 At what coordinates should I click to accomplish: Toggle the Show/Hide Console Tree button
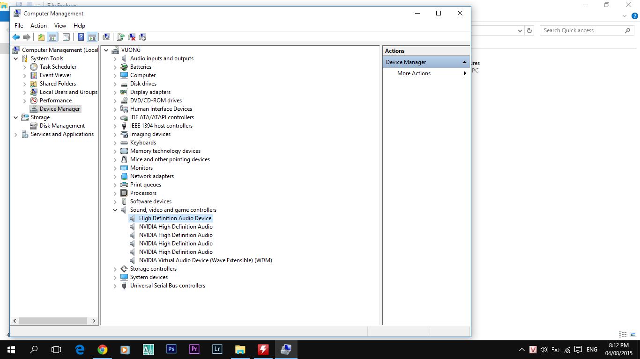[x=52, y=37]
